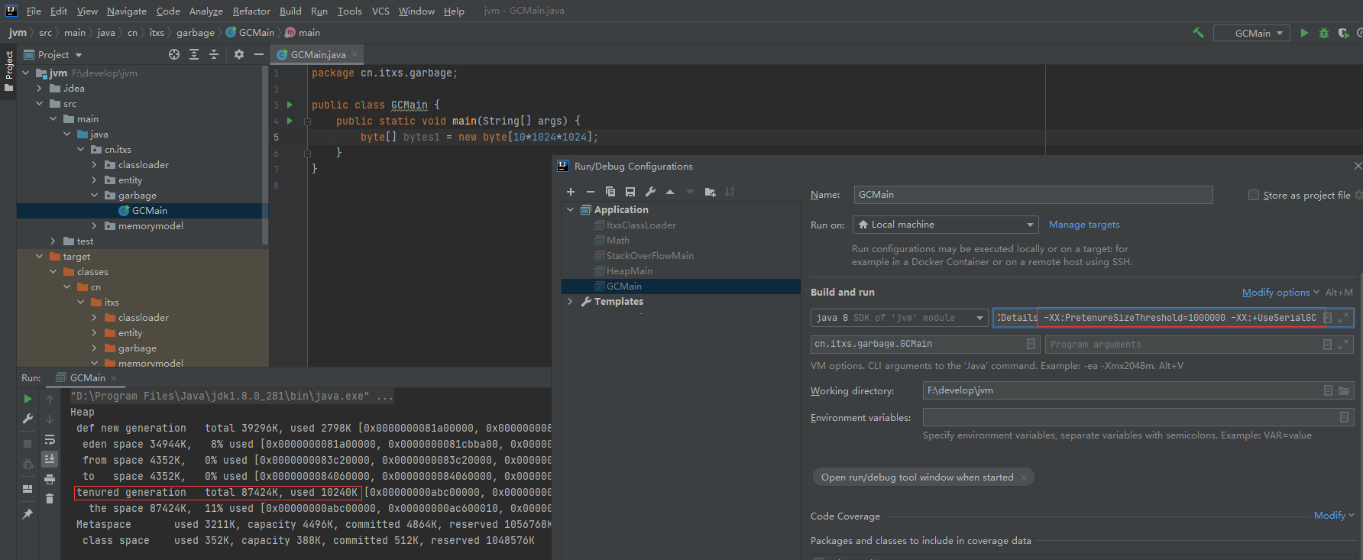Collapse the Application node in configurations tree
This screenshot has width=1363, height=560.
[x=570, y=209]
